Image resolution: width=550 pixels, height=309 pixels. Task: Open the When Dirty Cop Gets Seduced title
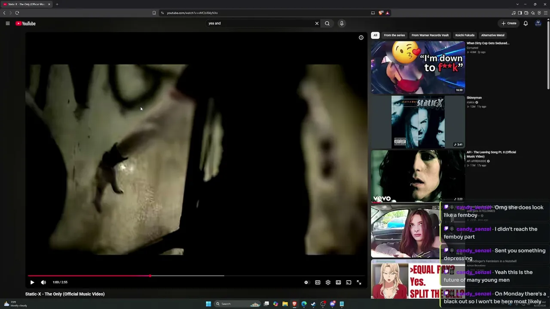pyautogui.click(x=488, y=43)
